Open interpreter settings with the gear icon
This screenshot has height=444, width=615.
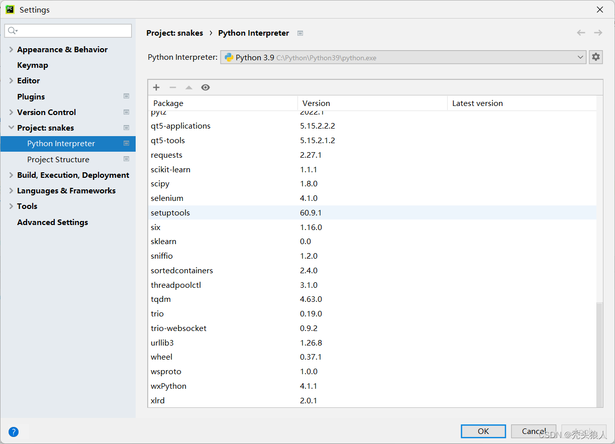coord(596,57)
